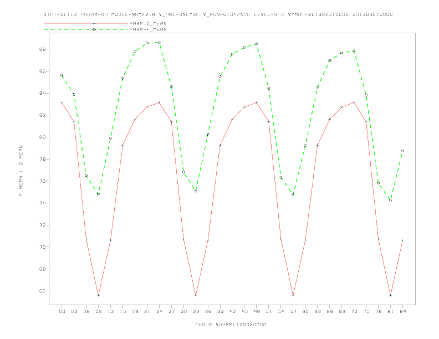Select the O_MEAN plus marker at hour 15
439x339 pixels.
[122, 146]
